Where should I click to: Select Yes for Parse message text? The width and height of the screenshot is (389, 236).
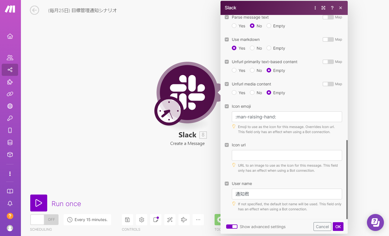pyautogui.click(x=234, y=26)
